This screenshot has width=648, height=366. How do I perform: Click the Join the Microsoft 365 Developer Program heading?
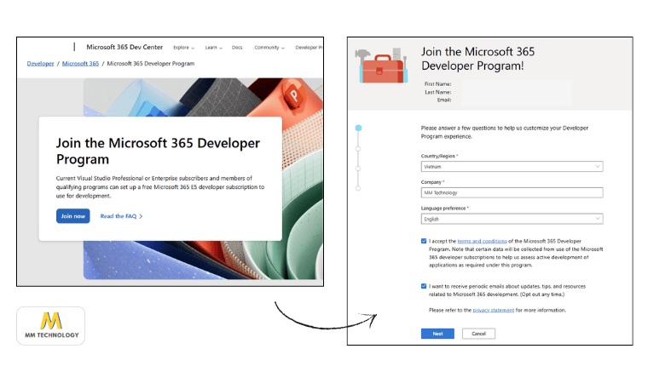158,151
